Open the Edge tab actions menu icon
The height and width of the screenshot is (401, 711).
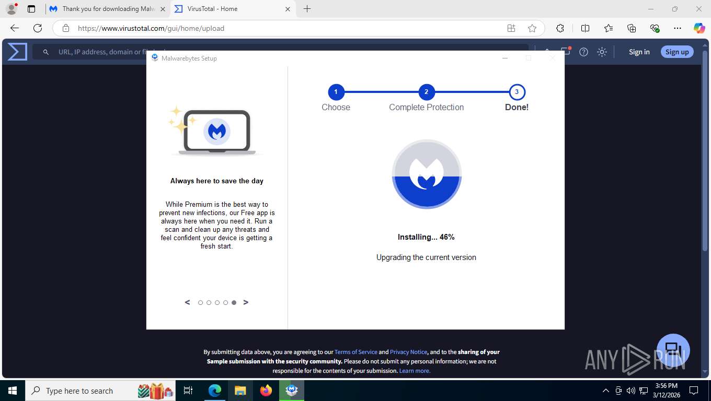click(x=31, y=9)
